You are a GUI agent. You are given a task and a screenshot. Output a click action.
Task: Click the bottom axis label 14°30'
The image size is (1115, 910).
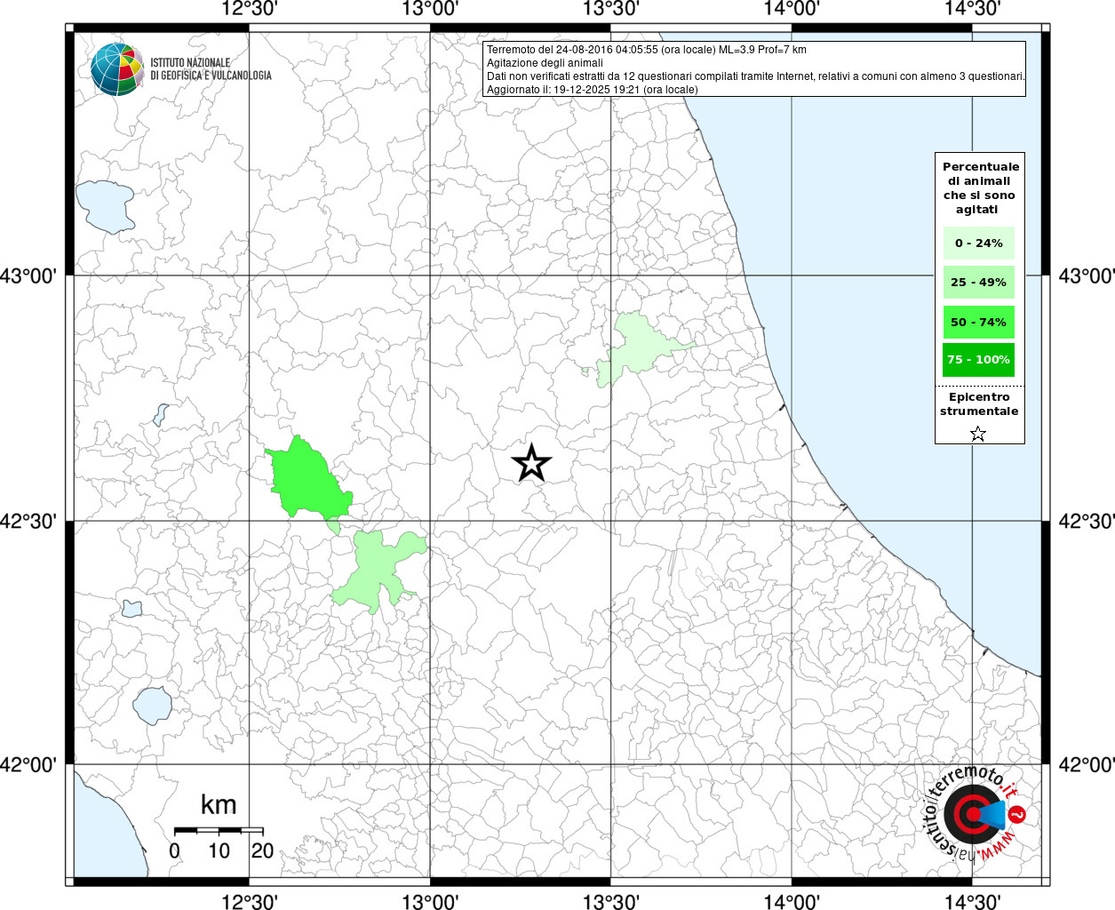[973, 902]
